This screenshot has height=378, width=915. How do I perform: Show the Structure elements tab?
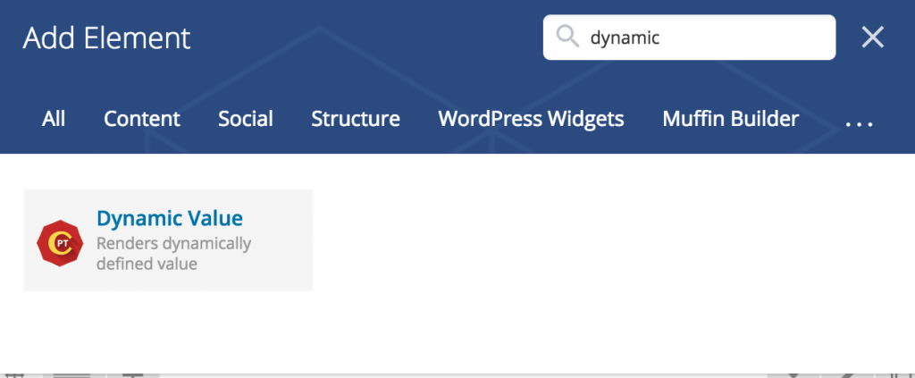tap(356, 119)
